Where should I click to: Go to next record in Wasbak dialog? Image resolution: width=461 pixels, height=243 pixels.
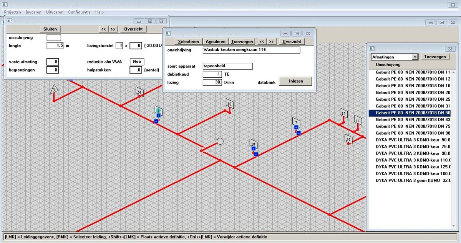[271, 41]
